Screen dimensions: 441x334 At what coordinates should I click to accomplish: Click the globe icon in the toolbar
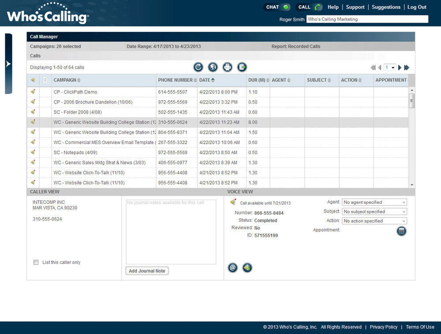213,67
